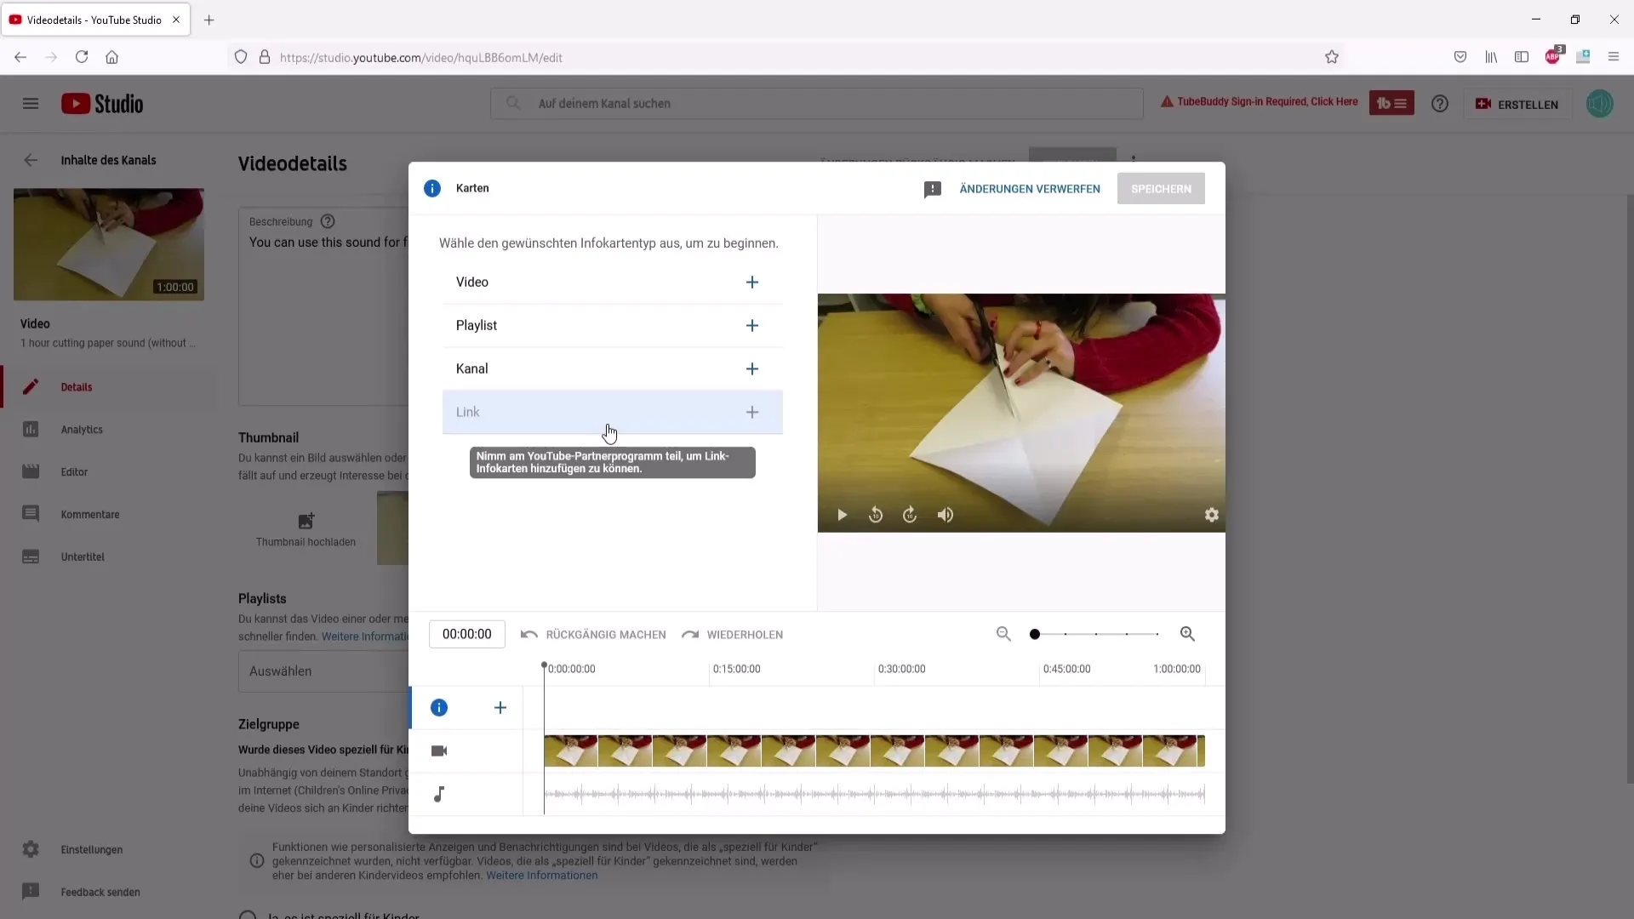
Task: Undo with Rückgängig machen
Action: [x=593, y=635]
